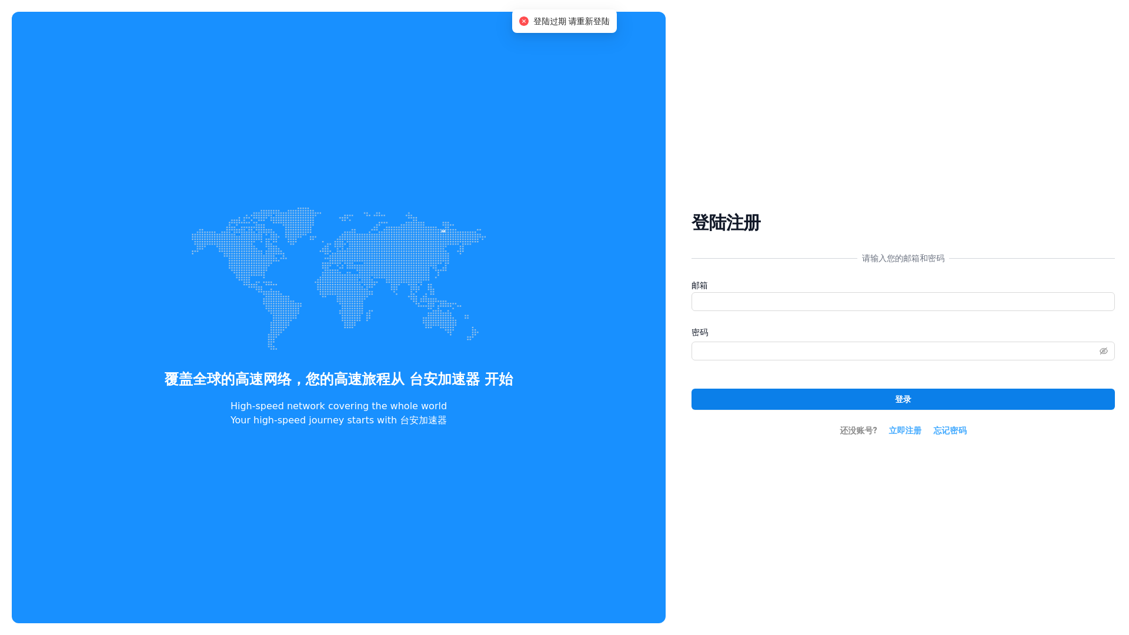Open the 忘记密码 forgot password link
The width and height of the screenshot is (1129, 635).
pyautogui.click(x=950, y=430)
